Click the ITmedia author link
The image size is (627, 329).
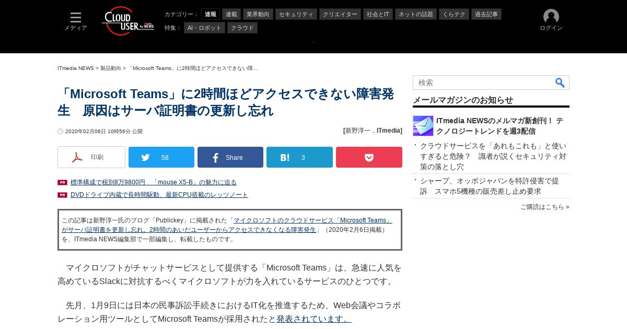coord(388,131)
